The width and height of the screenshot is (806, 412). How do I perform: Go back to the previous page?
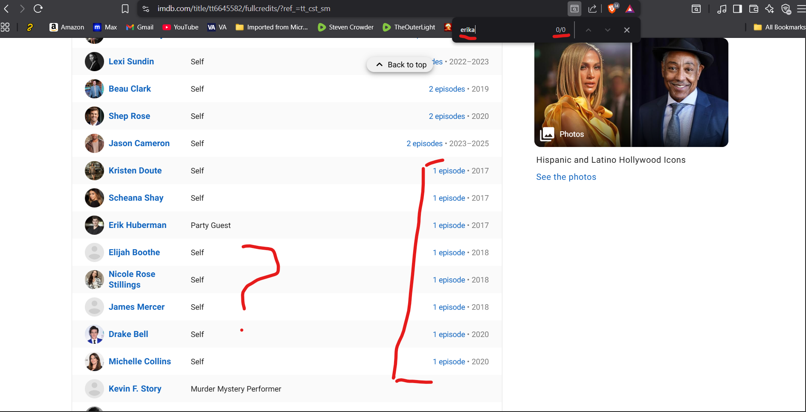pyautogui.click(x=6, y=9)
